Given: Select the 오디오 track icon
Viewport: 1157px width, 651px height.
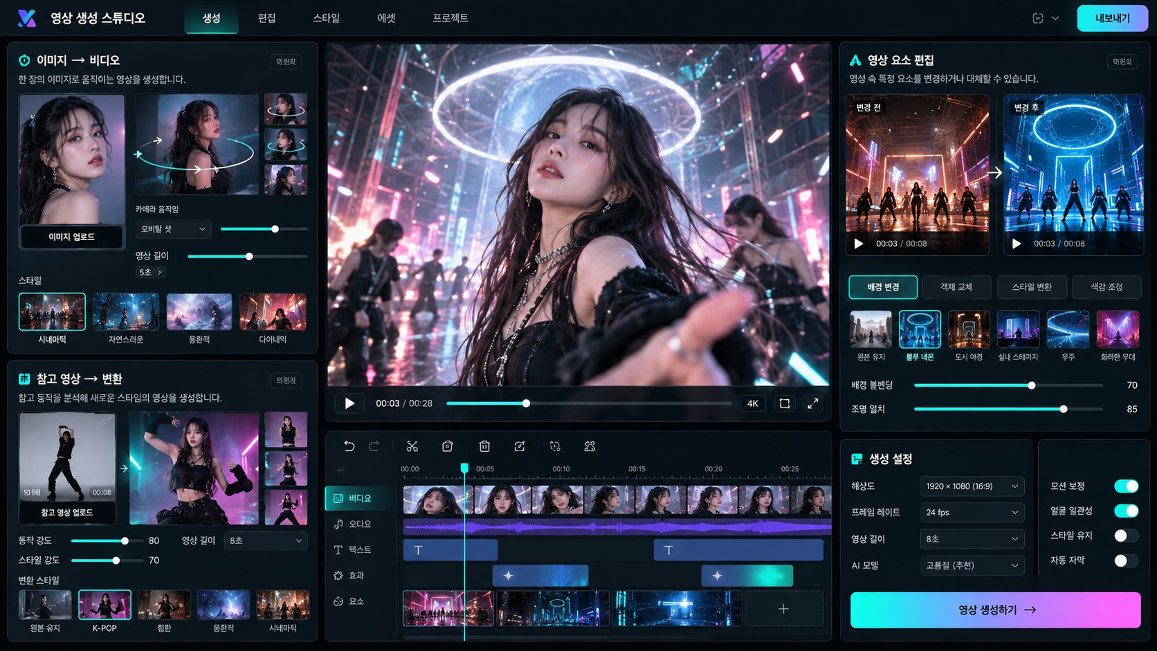Looking at the screenshot, I should [338, 524].
